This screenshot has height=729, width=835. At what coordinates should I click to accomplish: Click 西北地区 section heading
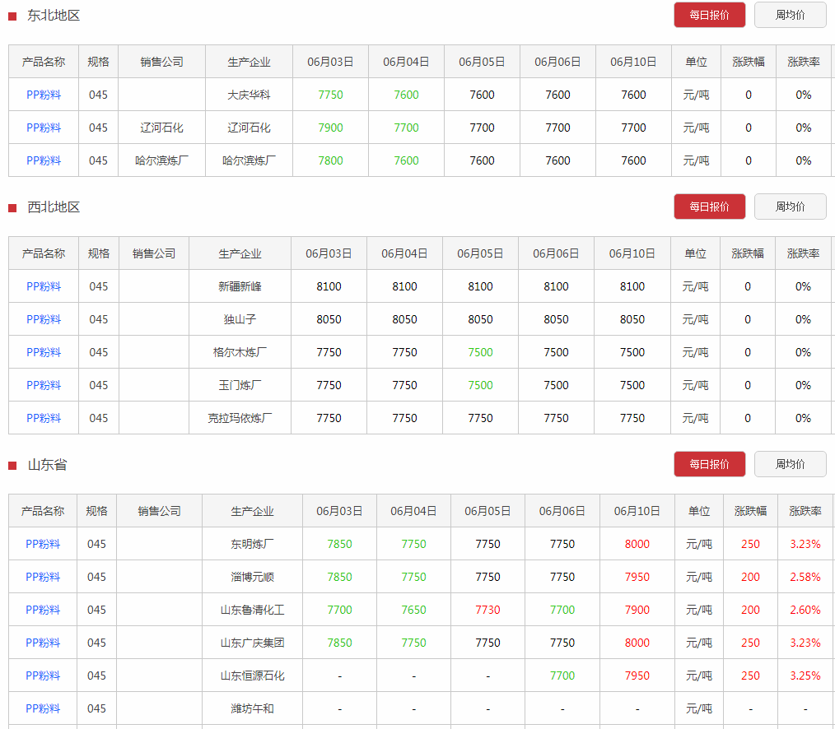54,207
